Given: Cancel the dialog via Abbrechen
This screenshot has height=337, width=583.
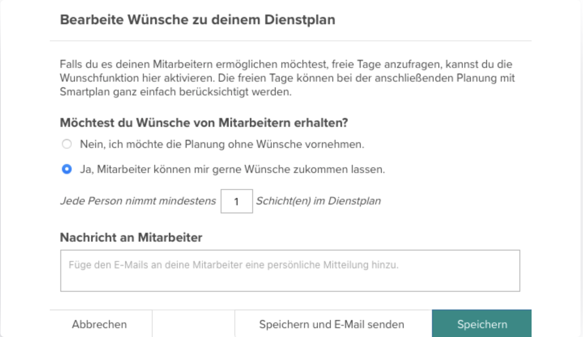Looking at the screenshot, I should pos(99,324).
